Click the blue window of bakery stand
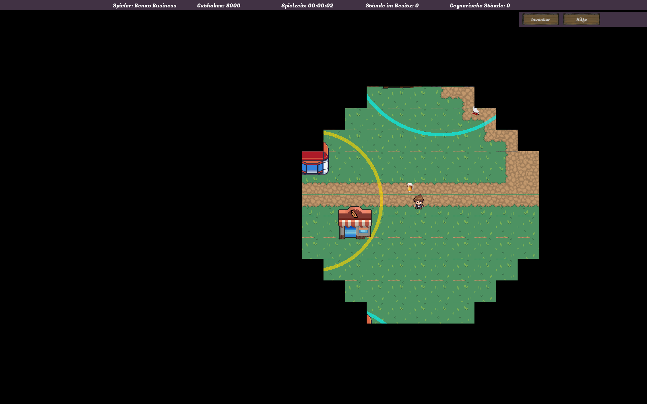The height and width of the screenshot is (404, 647). [x=350, y=232]
